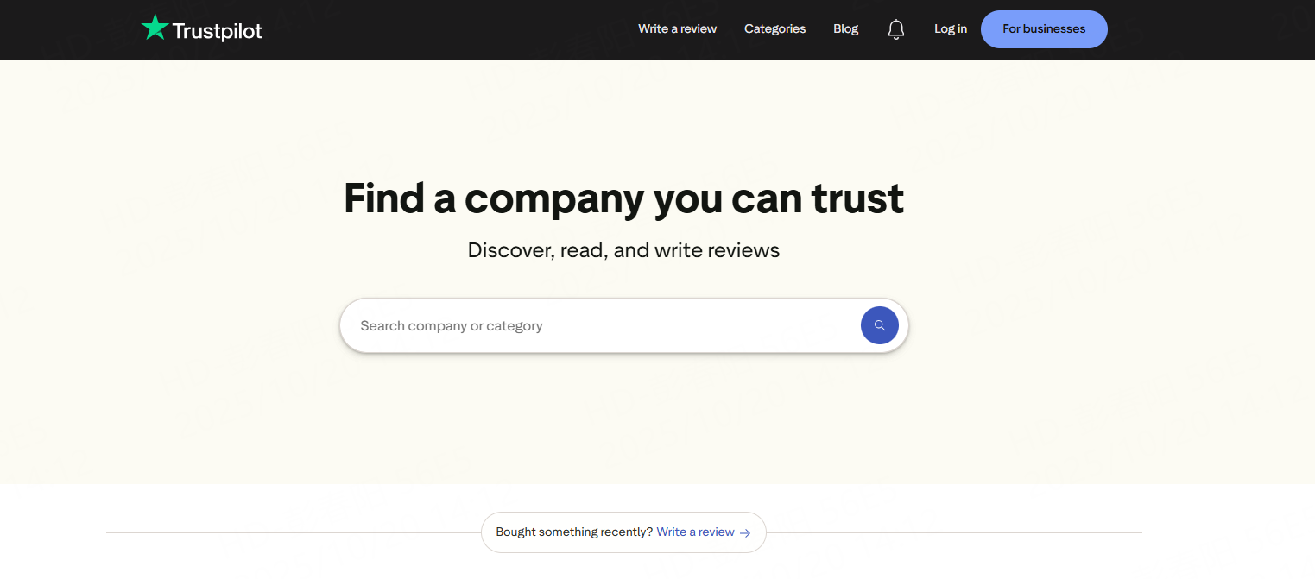Screen dimensions: 1315x579
Task: Click the Find a company you can trust heading
Action: click(623, 198)
